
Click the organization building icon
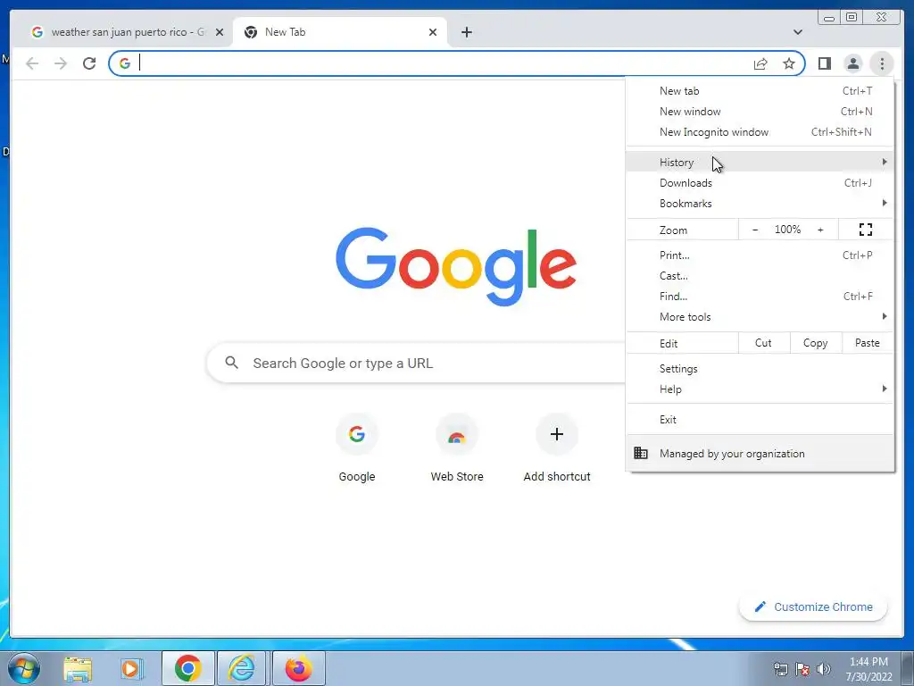pyautogui.click(x=641, y=453)
